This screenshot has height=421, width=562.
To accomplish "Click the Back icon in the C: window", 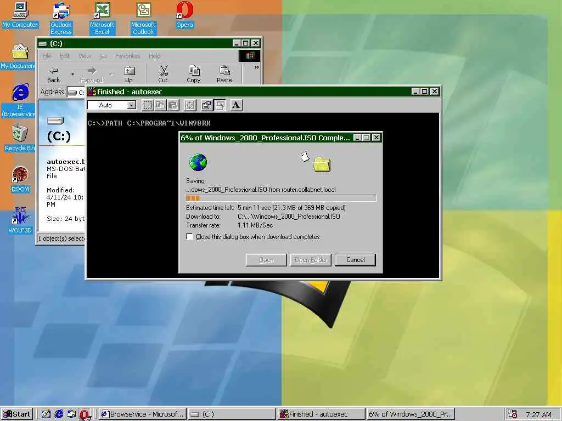I will [x=53, y=74].
